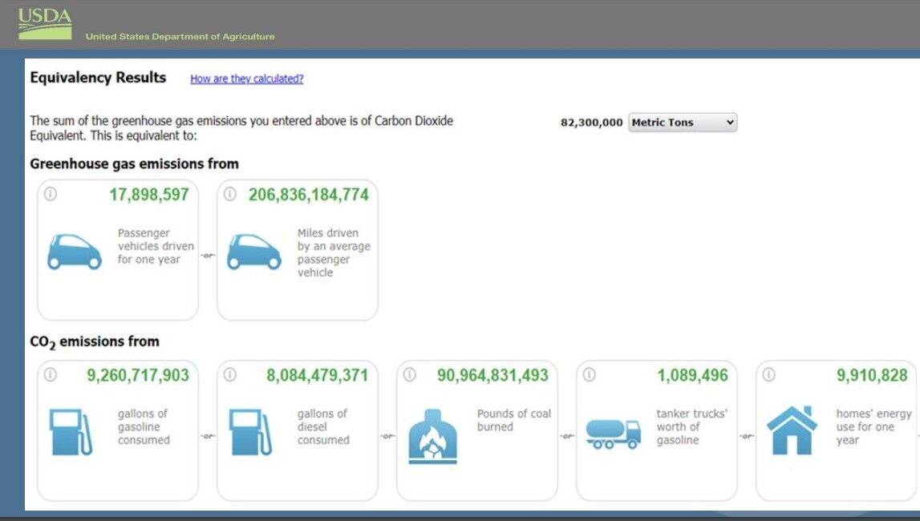Viewport: 920px width, 521px height.
Task: Click 'Passenger vehicles driven for one year' label
Action: pyautogui.click(x=156, y=246)
